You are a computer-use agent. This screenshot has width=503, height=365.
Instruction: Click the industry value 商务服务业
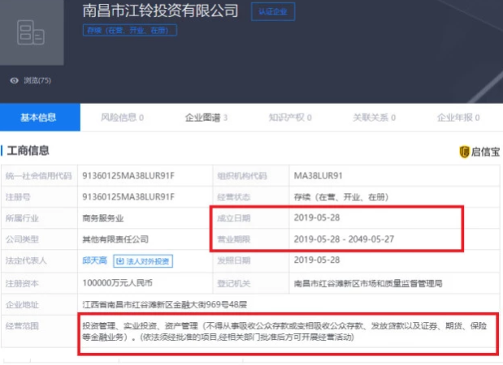tap(103, 218)
